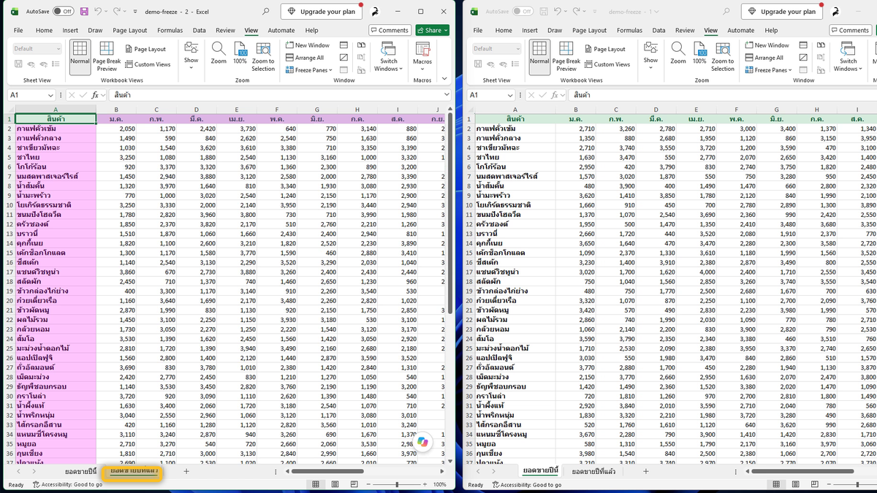Open File menu in left window
The image size is (877, 493).
click(x=18, y=30)
